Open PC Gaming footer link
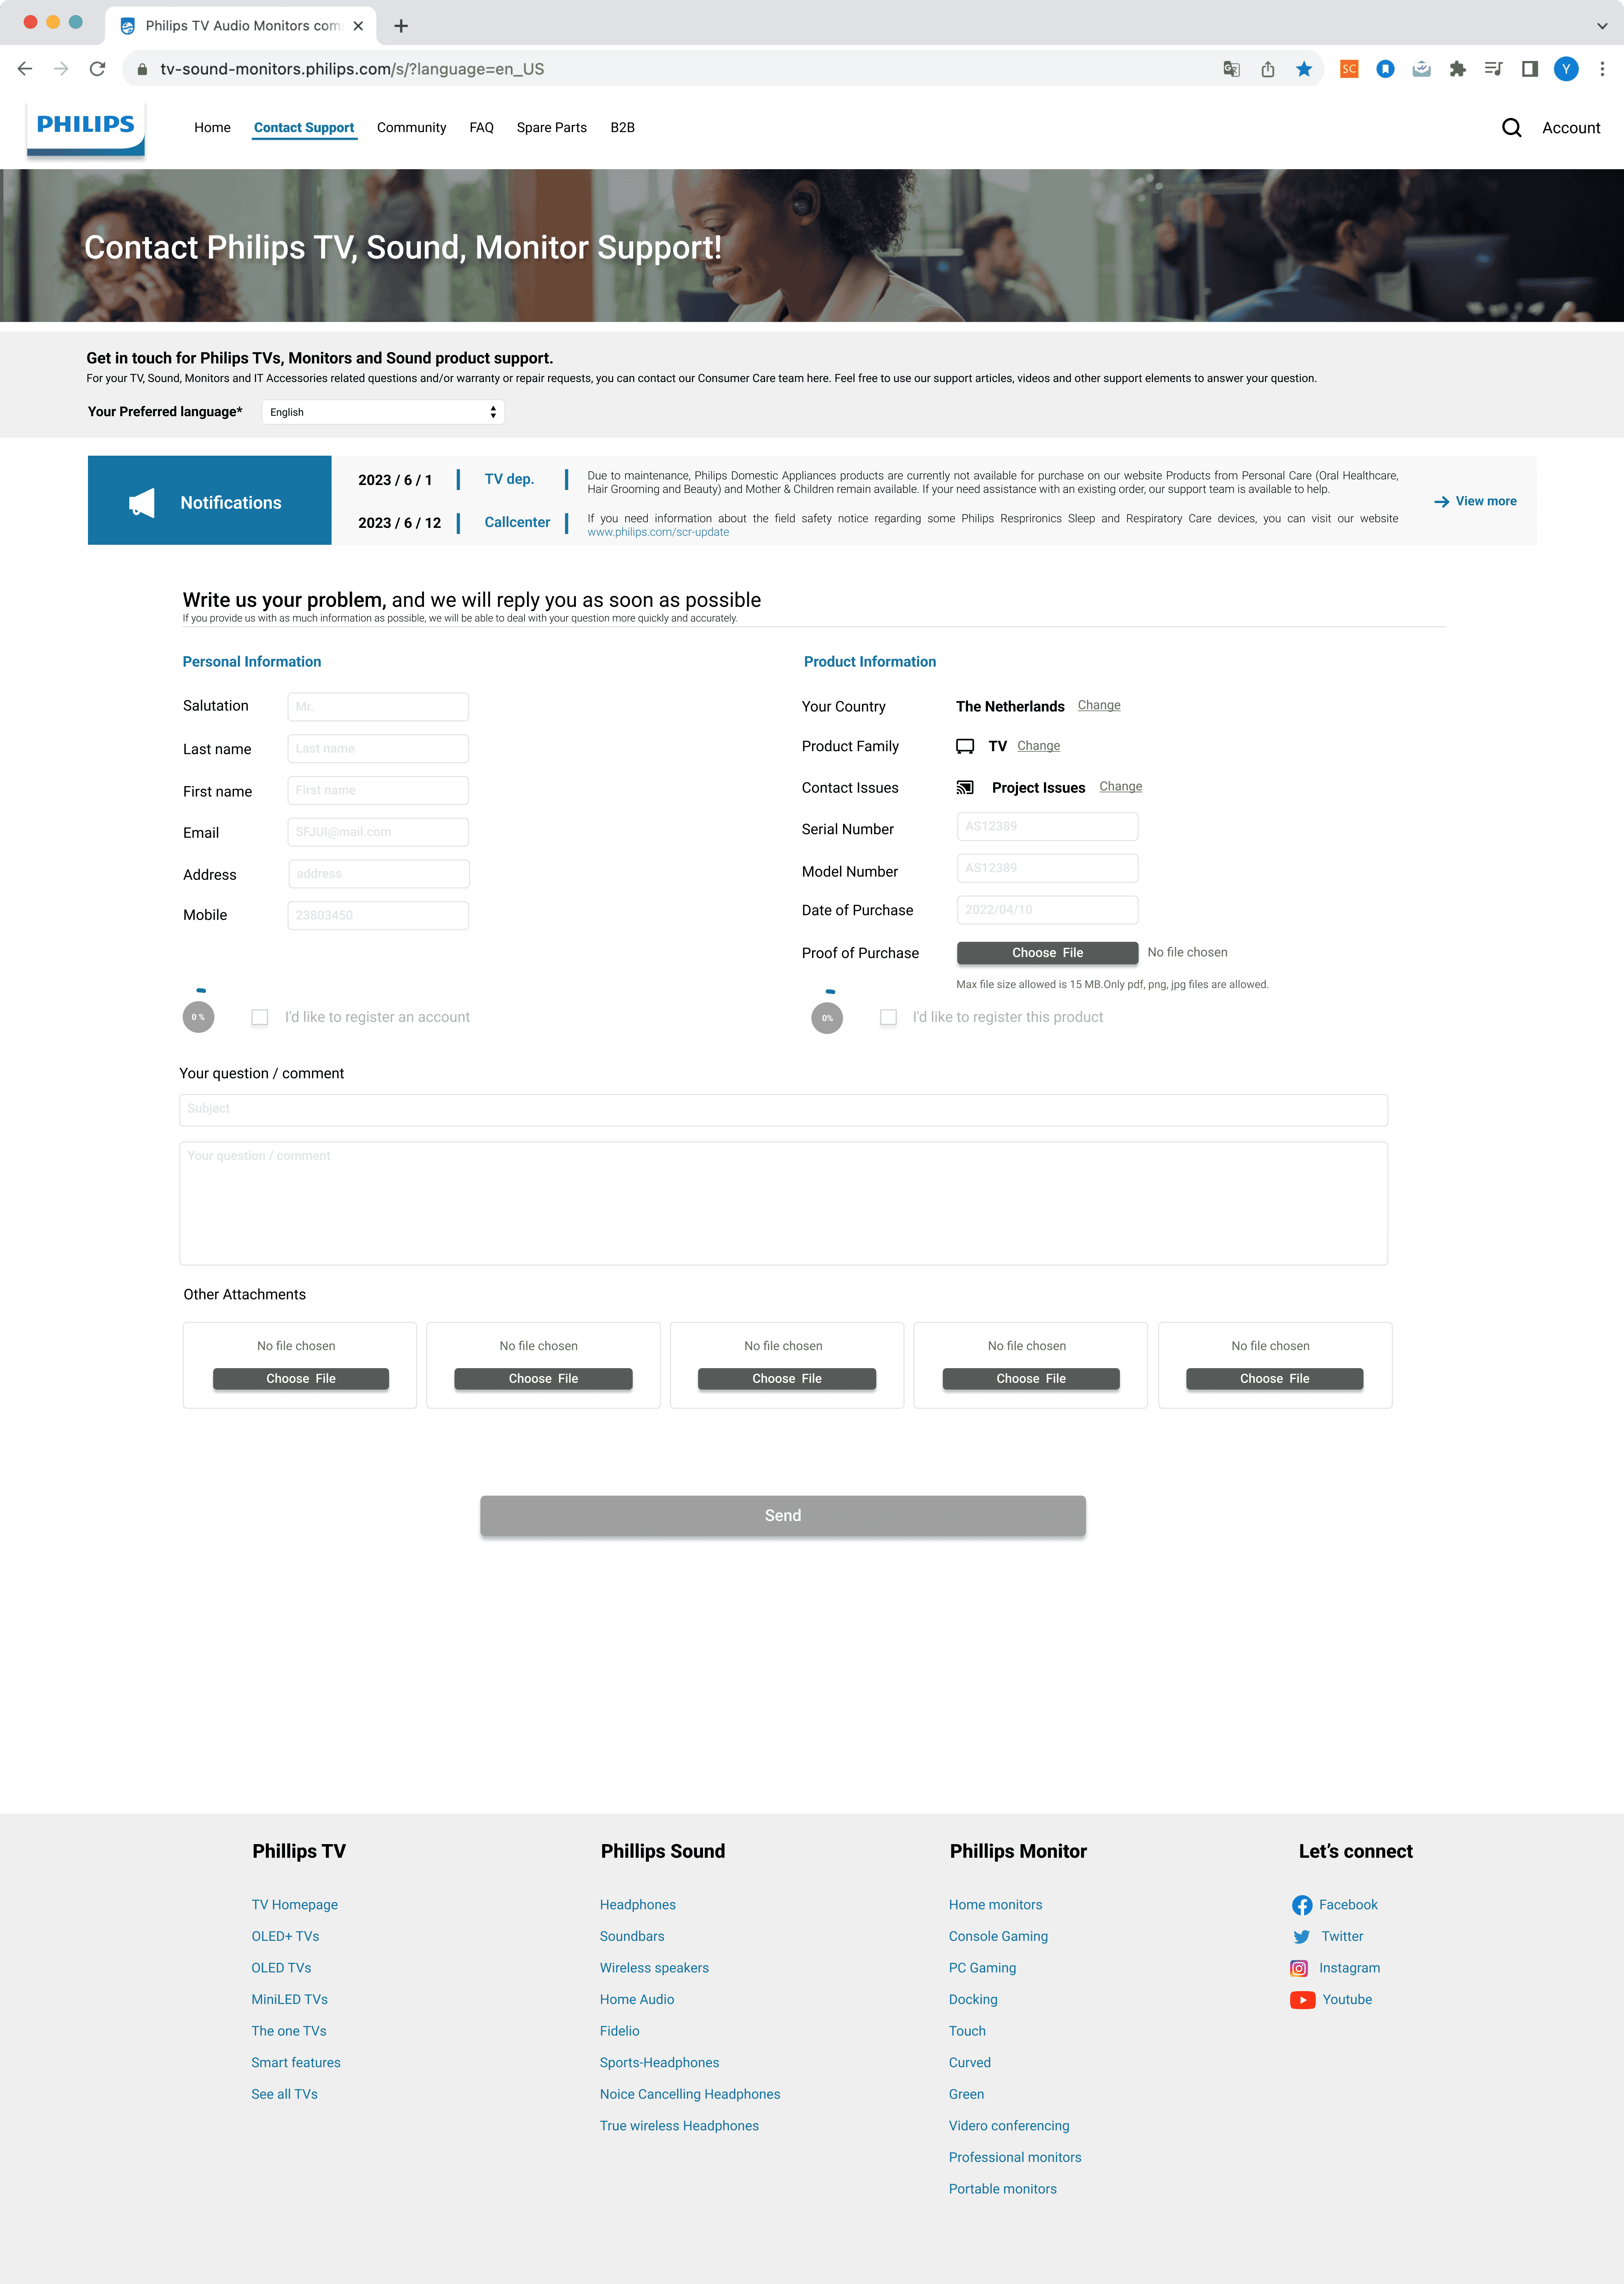The image size is (1624, 2284). point(982,1968)
